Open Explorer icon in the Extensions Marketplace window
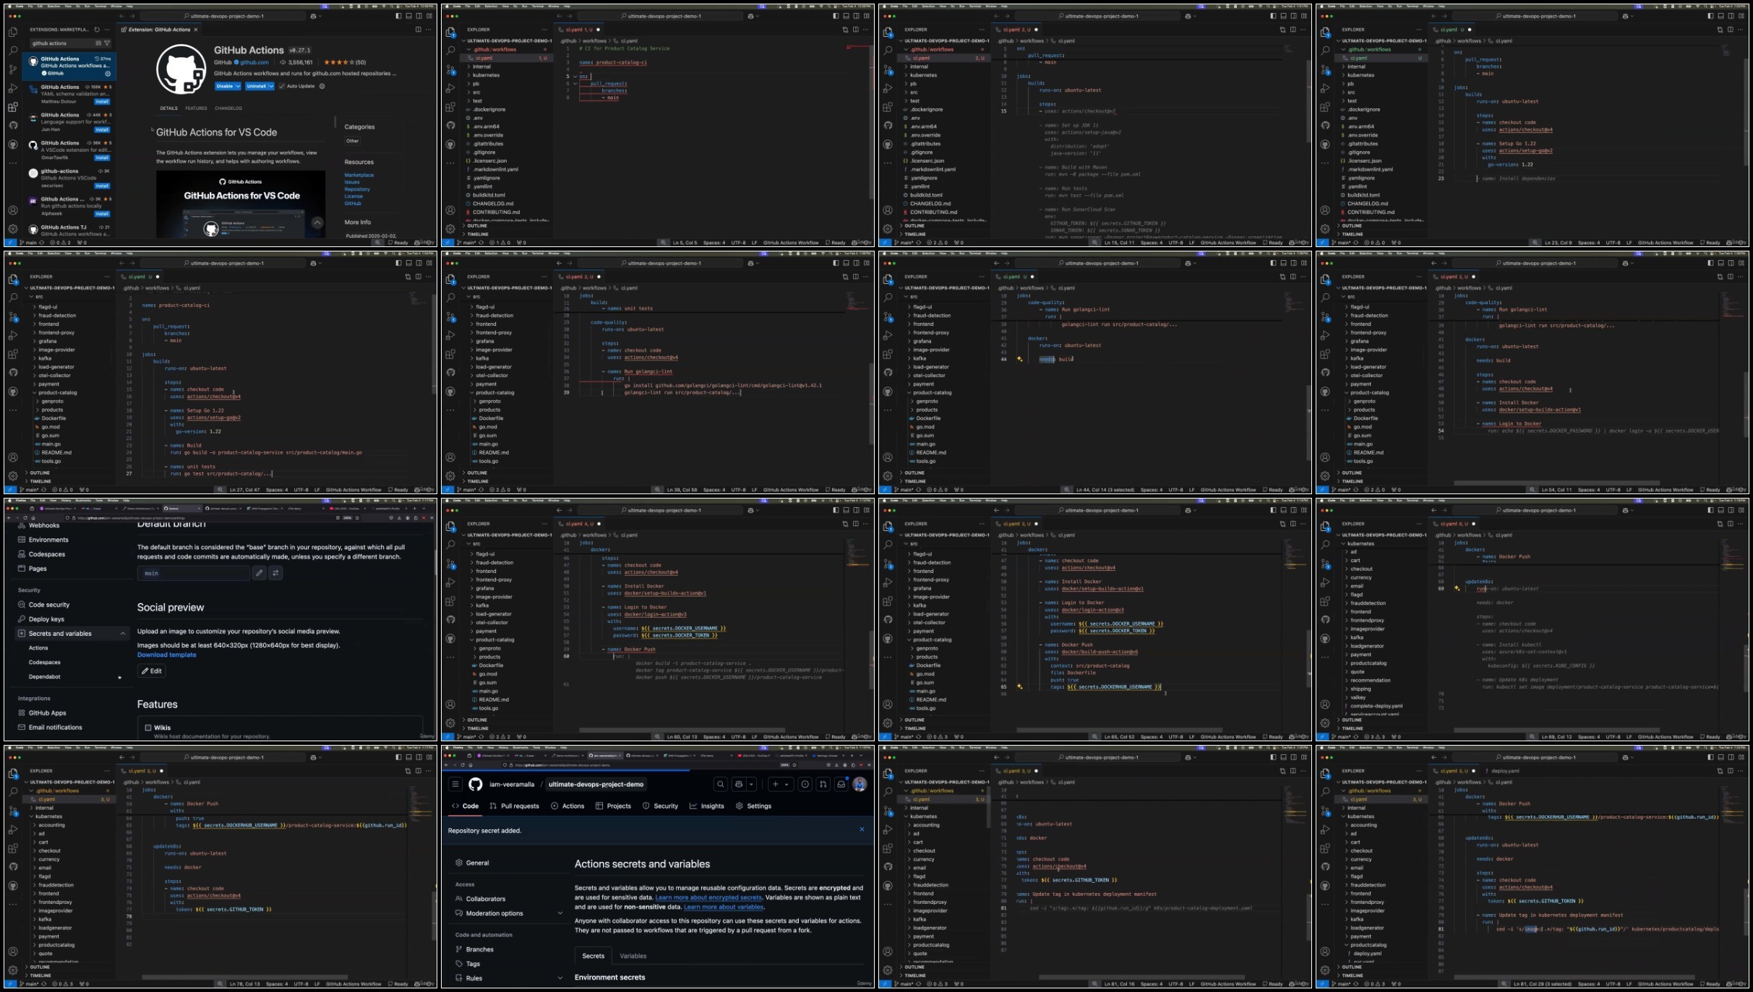This screenshot has height=992, width=1753. coord(13,33)
